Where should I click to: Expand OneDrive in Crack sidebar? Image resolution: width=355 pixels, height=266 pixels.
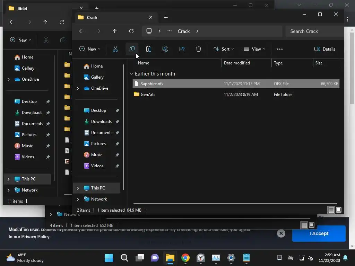(78, 88)
